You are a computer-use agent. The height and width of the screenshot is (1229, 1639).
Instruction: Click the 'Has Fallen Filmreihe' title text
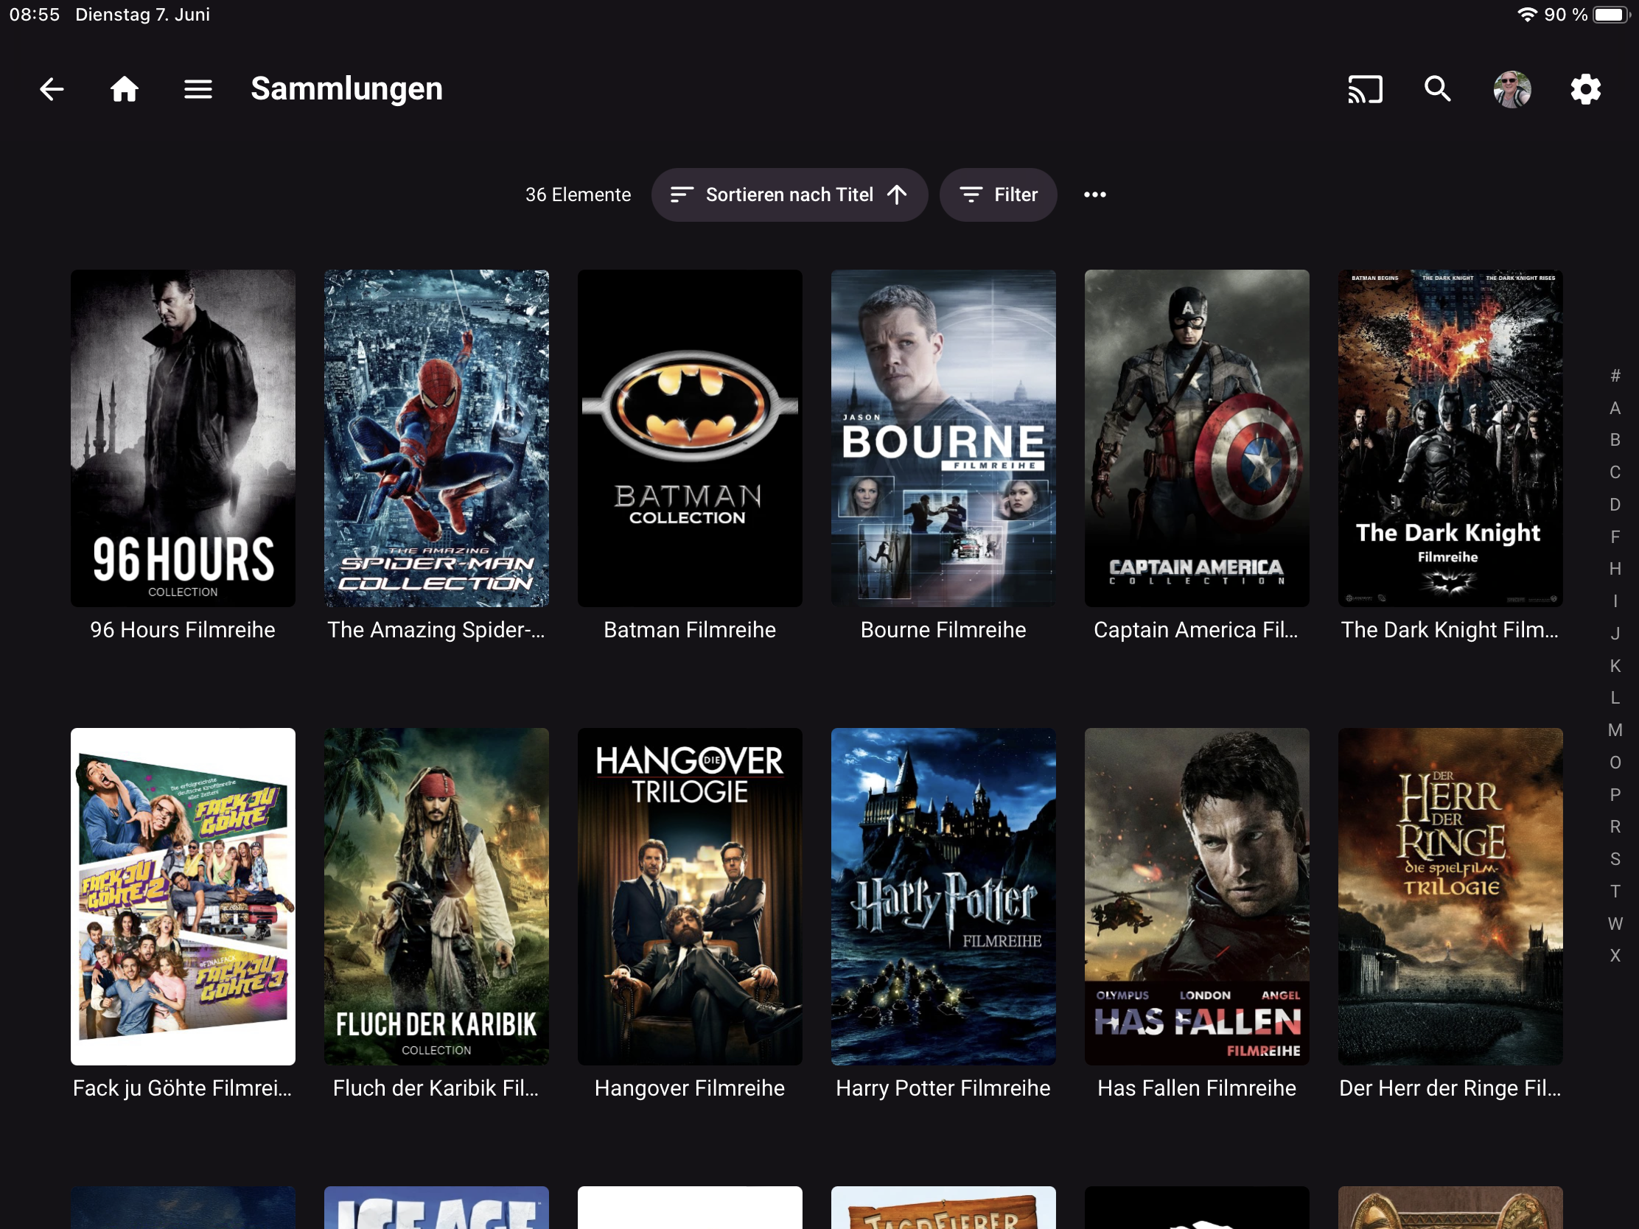pos(1197,1088)
